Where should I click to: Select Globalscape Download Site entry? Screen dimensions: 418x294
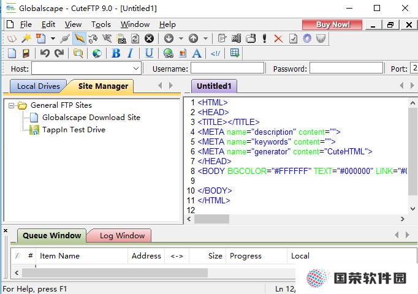tap(91, 118)
